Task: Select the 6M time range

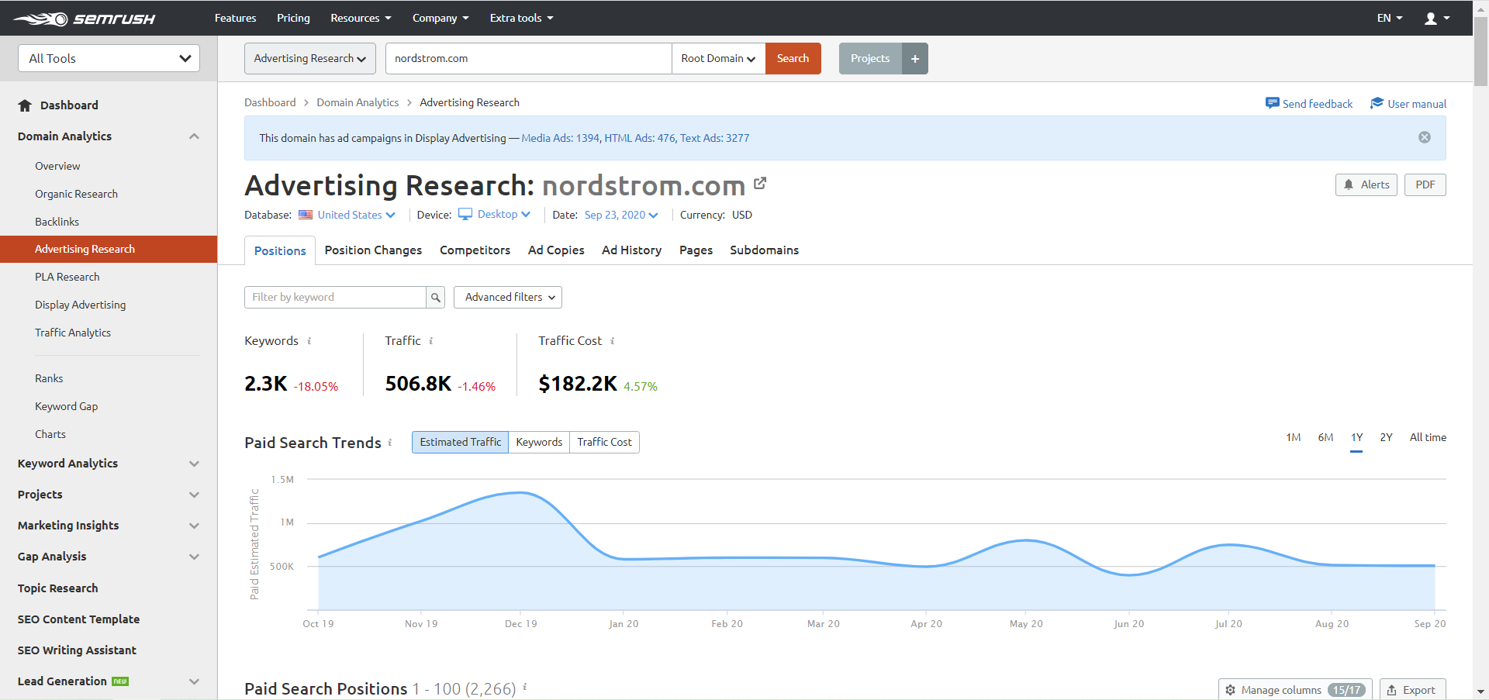Action: pos(1325,438)
